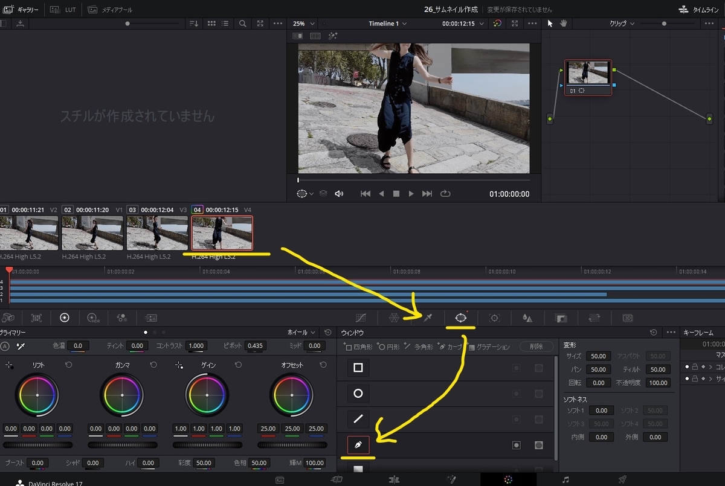Viewport: 725px width, 486px height.
Task: Toggle the curve window invert button
Action: pyautogui.click(x=517, y=445)
